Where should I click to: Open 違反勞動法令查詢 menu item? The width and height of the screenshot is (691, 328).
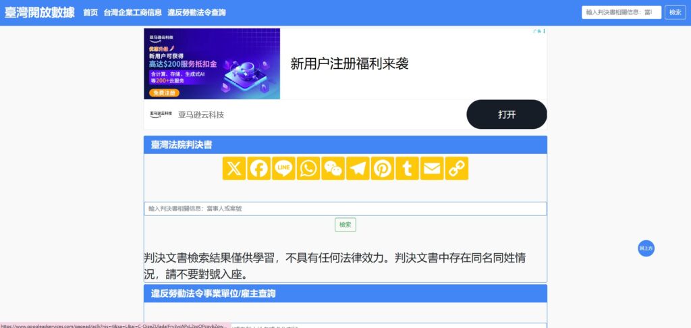click(x=196, y=12)
